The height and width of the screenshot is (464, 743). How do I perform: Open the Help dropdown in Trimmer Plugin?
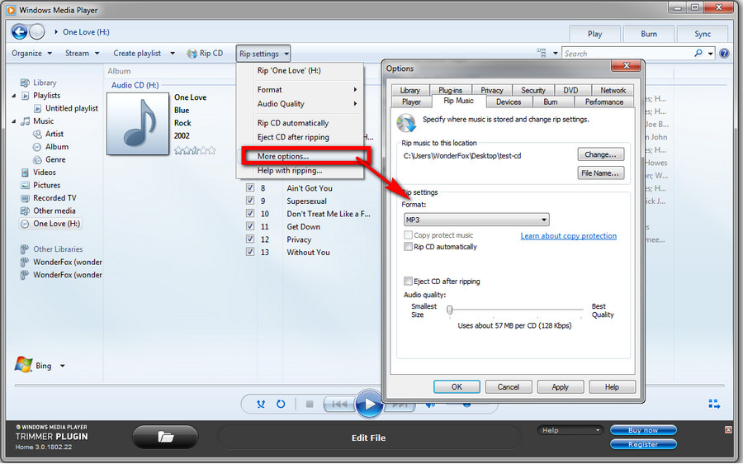tap(570, 430)
